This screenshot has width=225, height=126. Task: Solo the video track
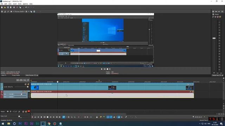point(28,84)
